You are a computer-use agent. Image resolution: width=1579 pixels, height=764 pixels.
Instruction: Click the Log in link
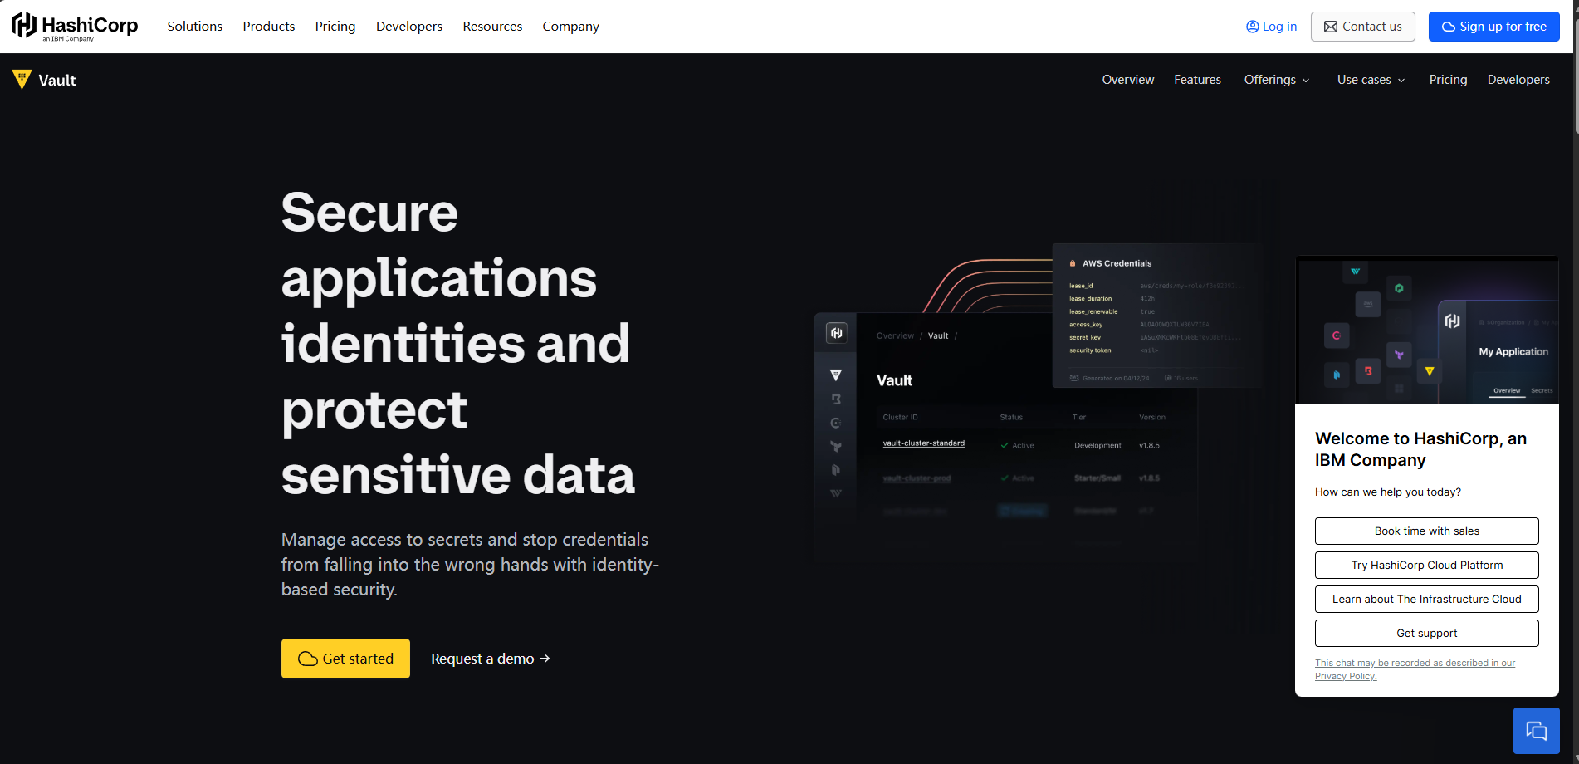[1271, 27]
